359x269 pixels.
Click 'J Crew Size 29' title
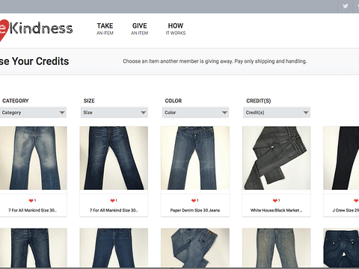346,211
